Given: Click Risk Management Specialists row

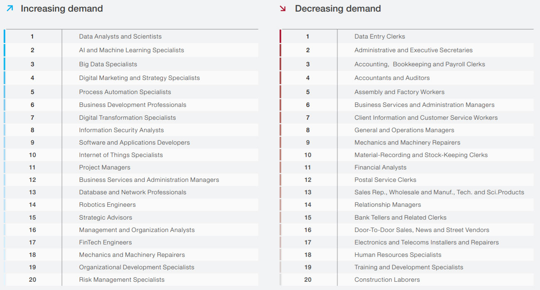Looking at the screenshot, I should point(122,280).
